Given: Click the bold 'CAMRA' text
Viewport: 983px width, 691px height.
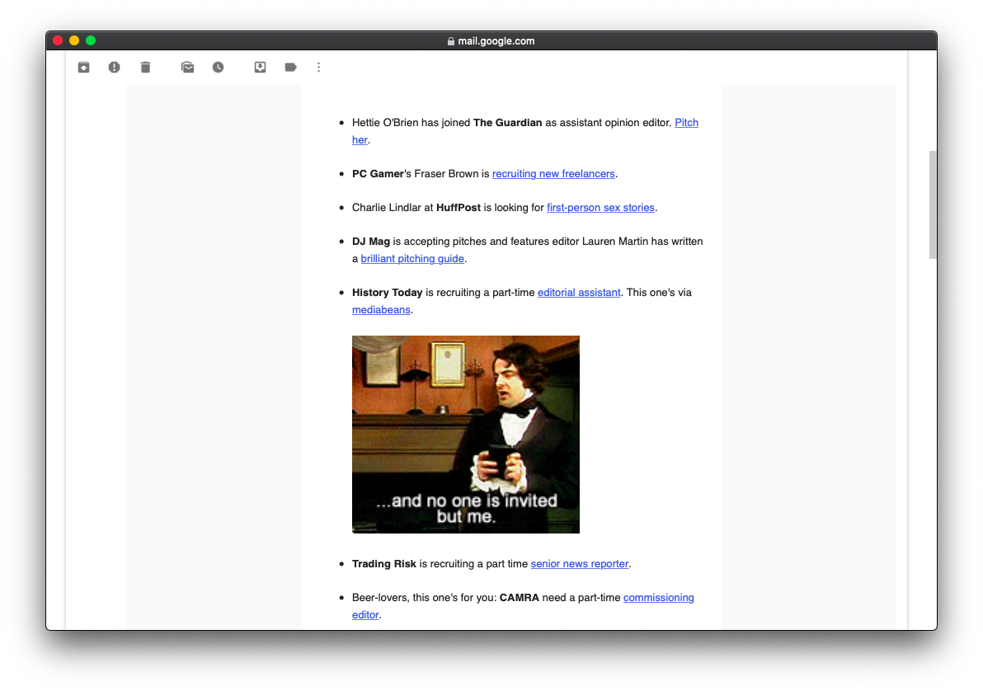Looking at the screenshot, I should point(519,598).
